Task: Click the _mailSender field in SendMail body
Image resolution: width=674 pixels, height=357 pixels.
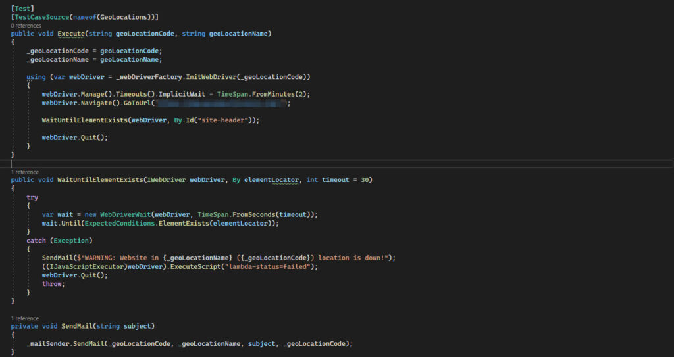Action: tap(51, 344)
